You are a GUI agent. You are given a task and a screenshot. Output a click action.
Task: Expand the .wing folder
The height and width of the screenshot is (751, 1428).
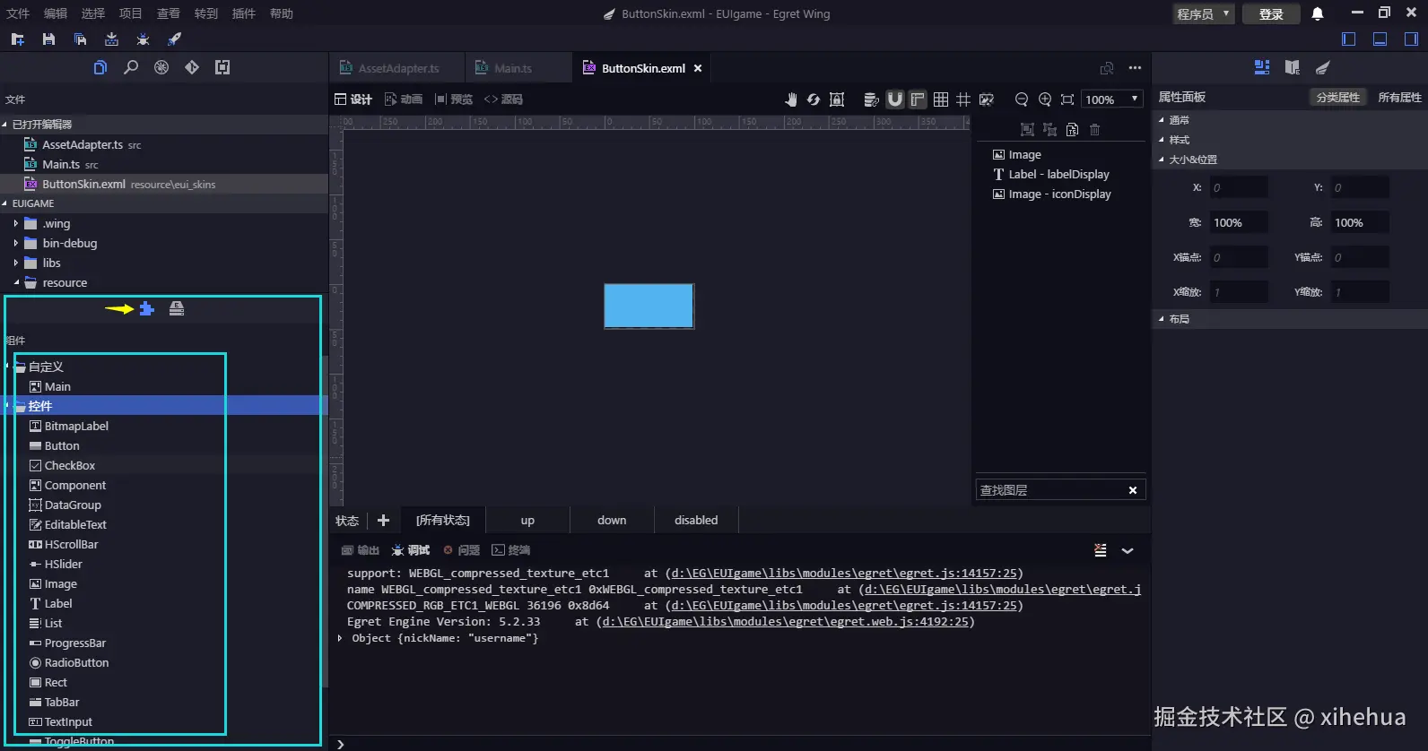[15, 223]
